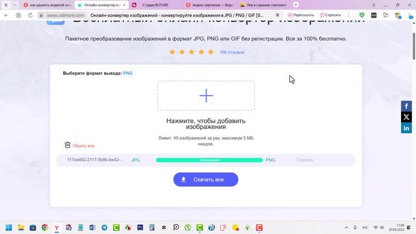Screen dimensions: 416x234
Task: Reload the page with refresh icon
Action: pos(31,16)
